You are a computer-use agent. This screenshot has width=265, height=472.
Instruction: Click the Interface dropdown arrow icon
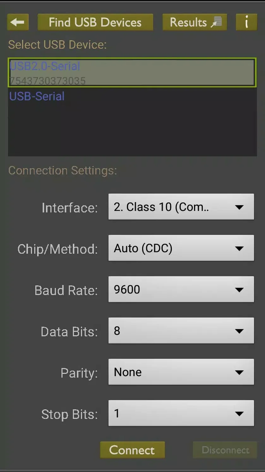click(239, 207)
